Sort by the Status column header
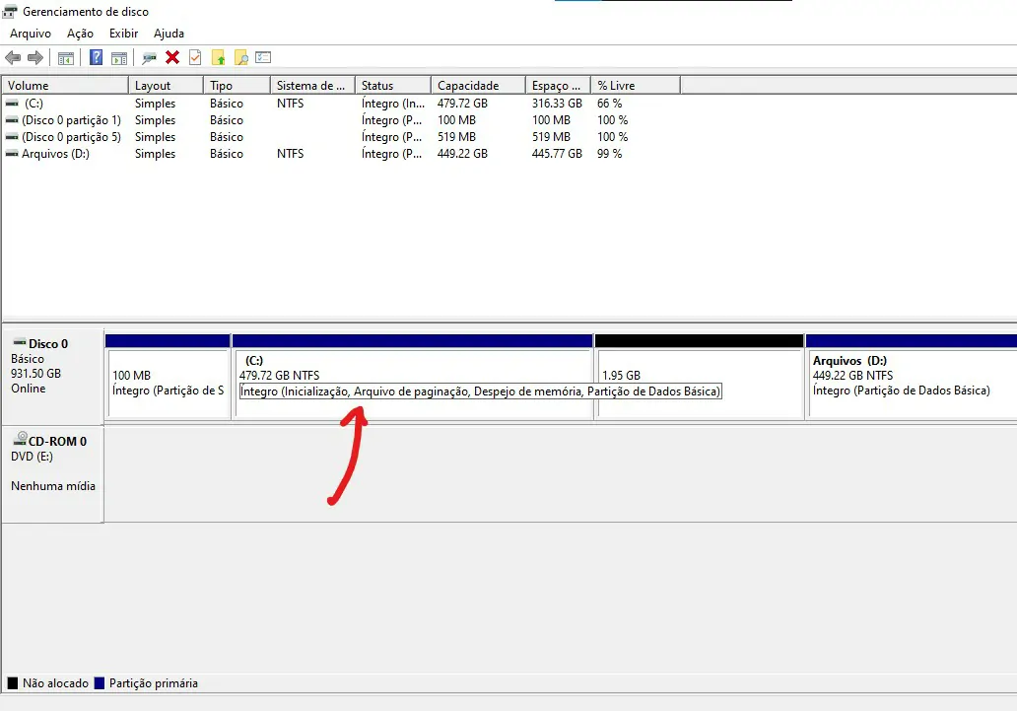This screenshot has width=1017, height=711. coord(393,85)
